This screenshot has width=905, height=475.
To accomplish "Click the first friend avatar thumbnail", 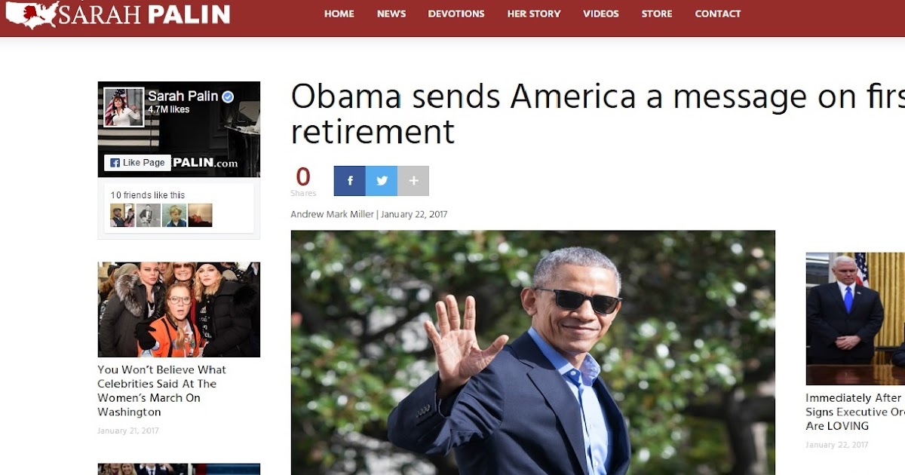I will pos(122,216).
